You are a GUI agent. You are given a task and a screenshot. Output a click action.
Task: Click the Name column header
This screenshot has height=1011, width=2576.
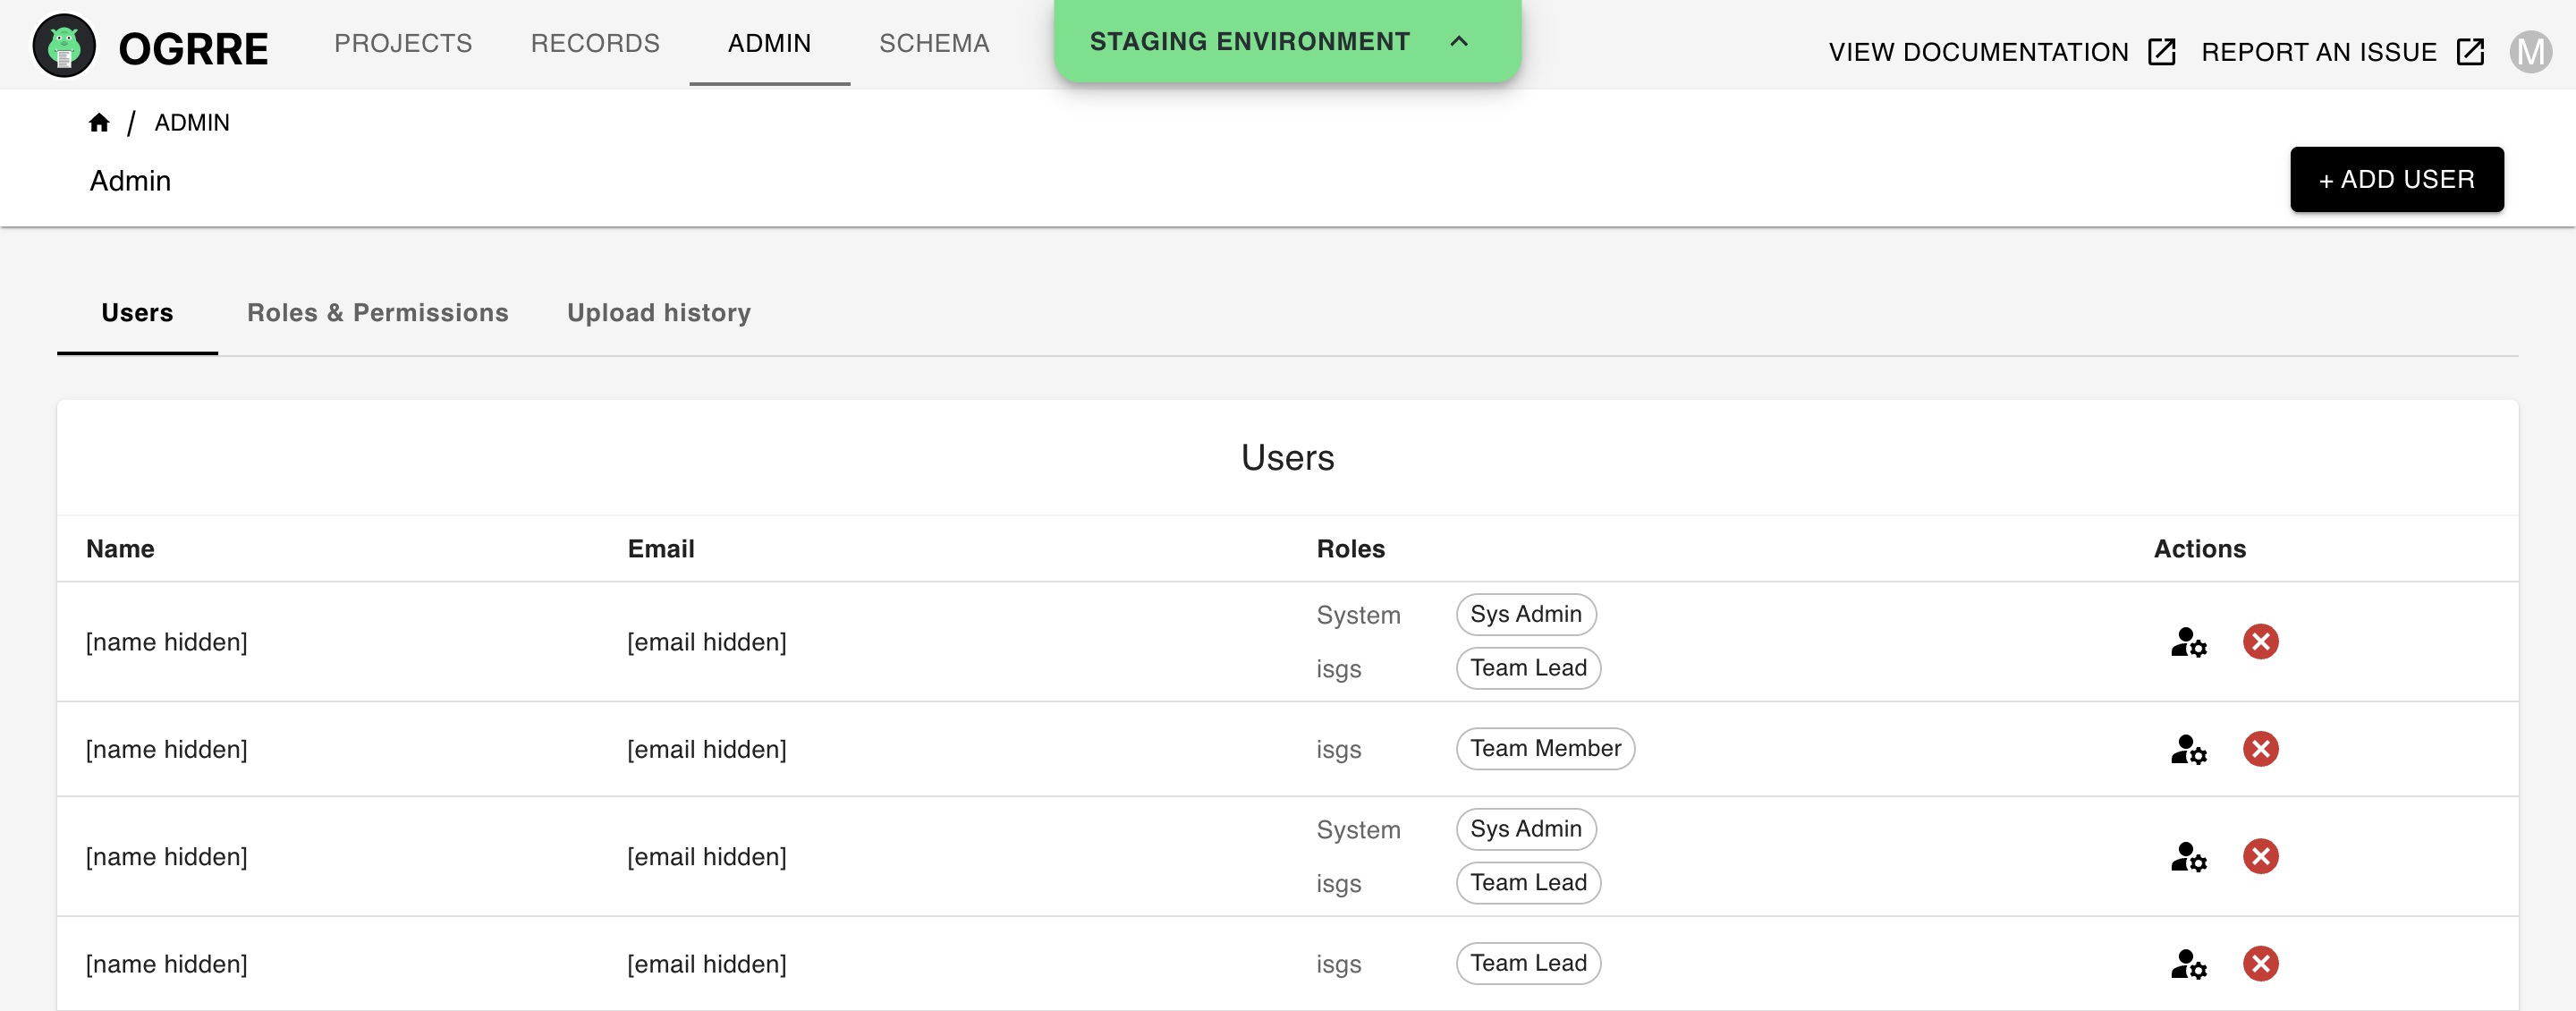120,549
